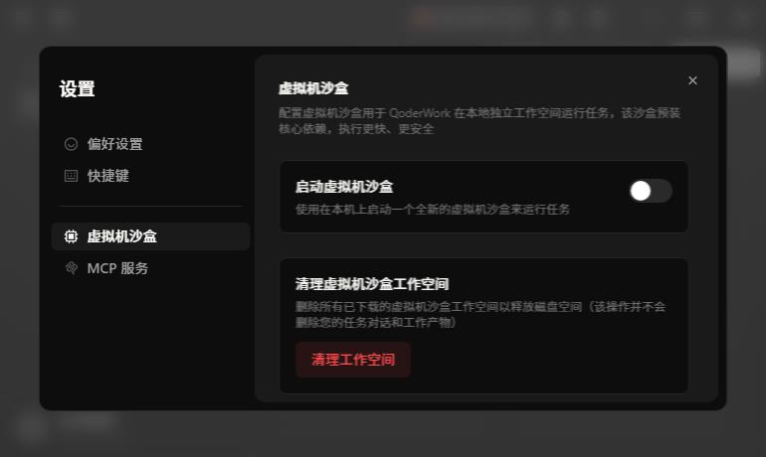Click the chip icon beside 虚拟机沙盒
766x457 pixels.
tap(71, 236)
